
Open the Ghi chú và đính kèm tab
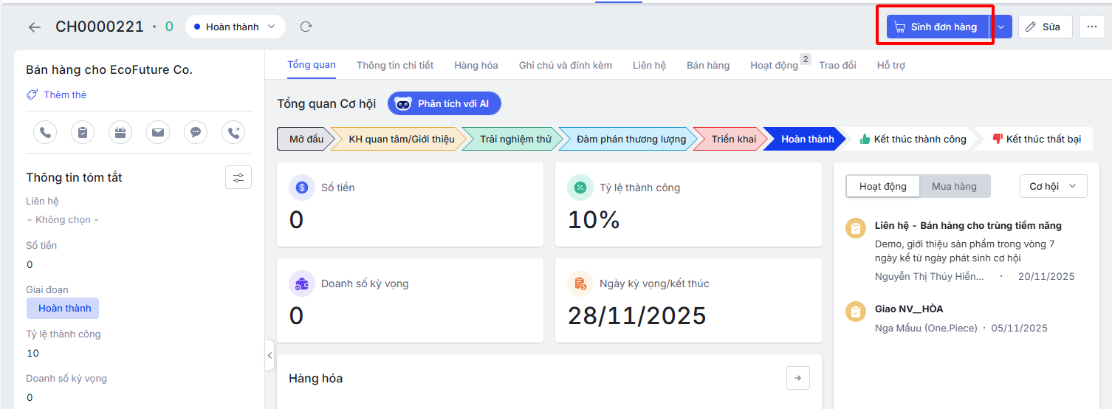(565, 65)
